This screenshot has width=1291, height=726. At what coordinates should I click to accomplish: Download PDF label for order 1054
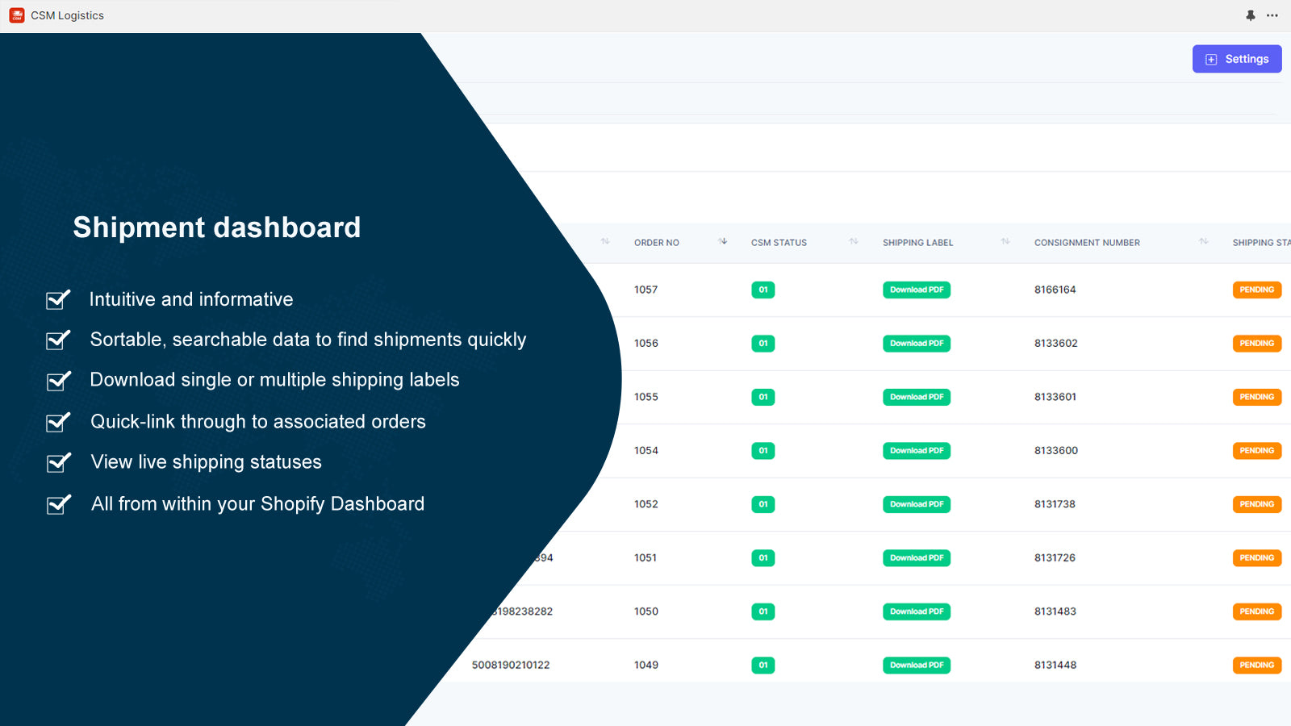click(x=917, y=451)
